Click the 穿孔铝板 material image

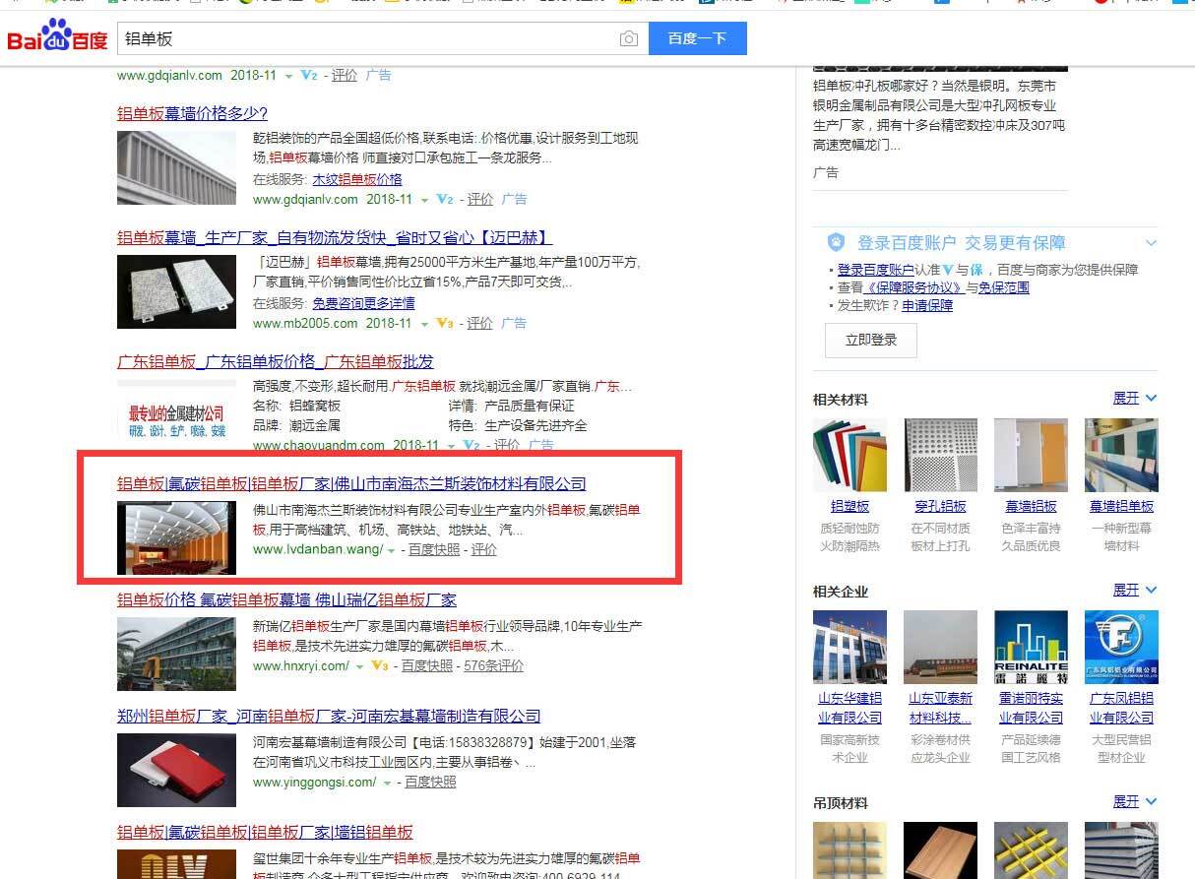(x=940, y=455)
